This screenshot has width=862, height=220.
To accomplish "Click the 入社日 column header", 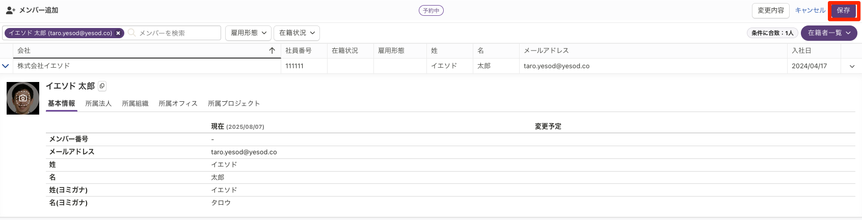I will pos(801,50).
